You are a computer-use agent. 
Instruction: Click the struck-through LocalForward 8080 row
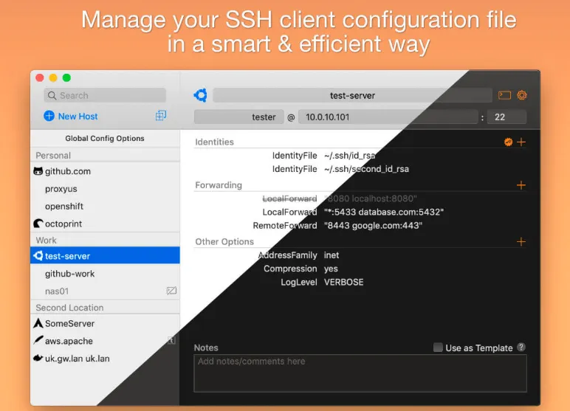tap(340, 198)
